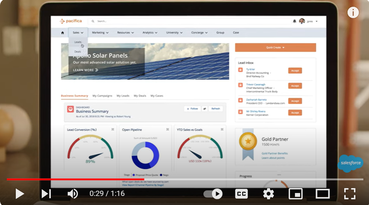This screenshot has height=205, width=369.
Task: Click the Refresh button
Action: click(216, 109)
